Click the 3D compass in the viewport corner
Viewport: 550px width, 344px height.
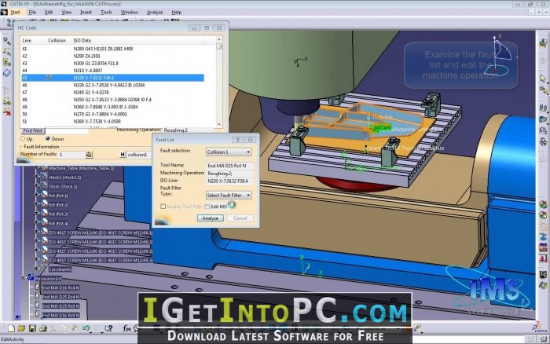499,55
